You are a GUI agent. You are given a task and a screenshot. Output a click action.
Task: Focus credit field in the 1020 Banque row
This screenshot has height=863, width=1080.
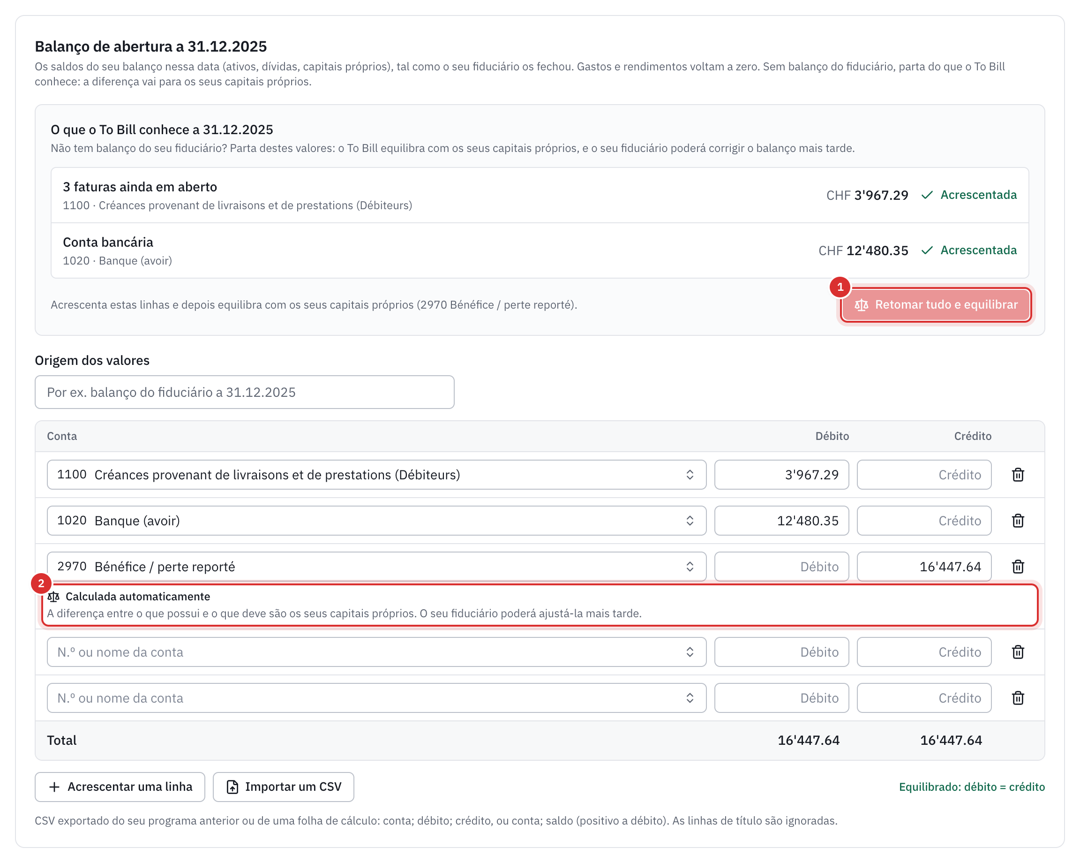tap(924, 521)
